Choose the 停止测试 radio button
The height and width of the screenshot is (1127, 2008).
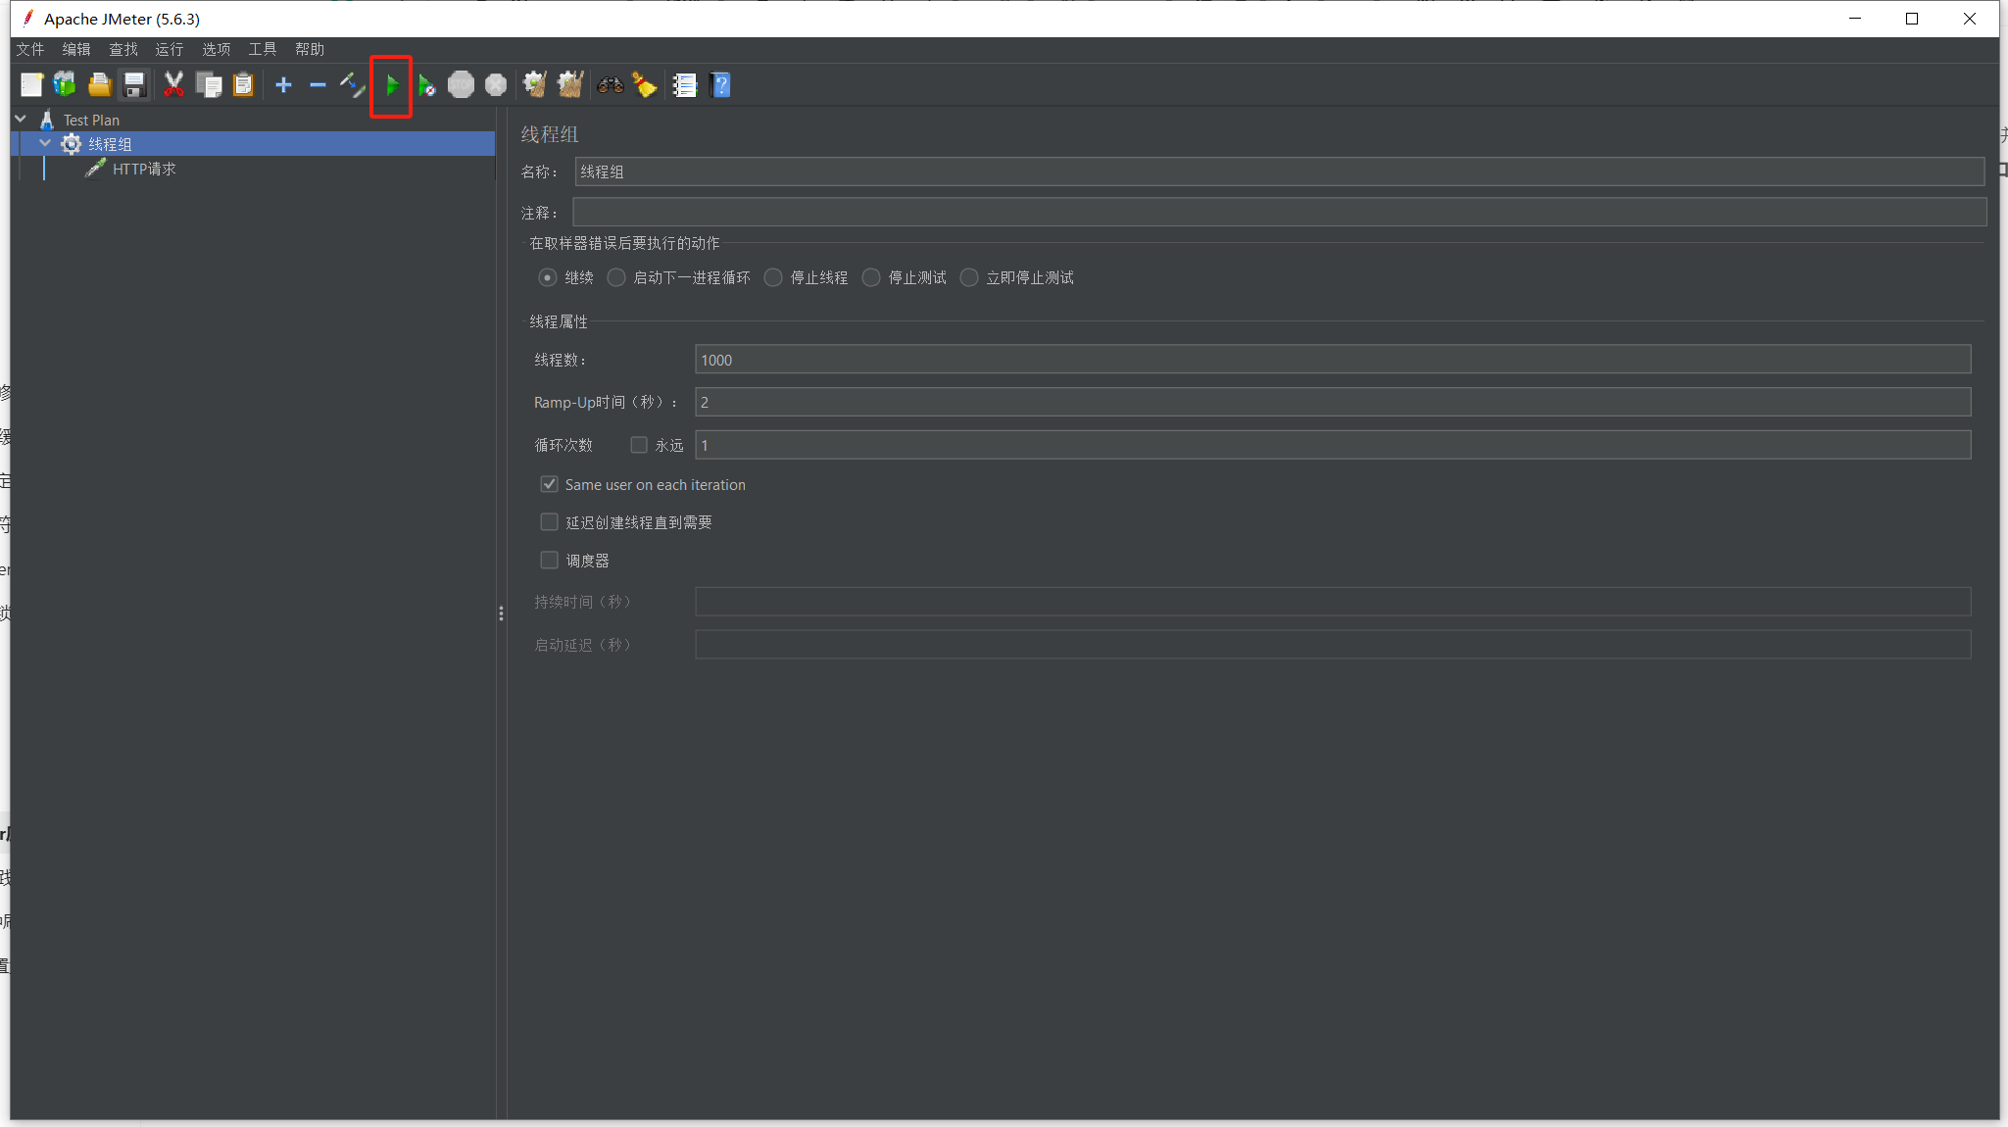click(x=871, y=277)
